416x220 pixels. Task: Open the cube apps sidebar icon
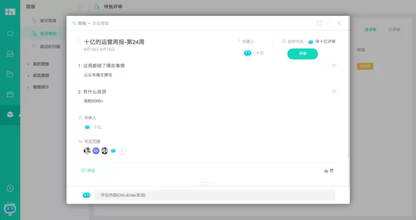pyautogui.click(x=10, y=114)
